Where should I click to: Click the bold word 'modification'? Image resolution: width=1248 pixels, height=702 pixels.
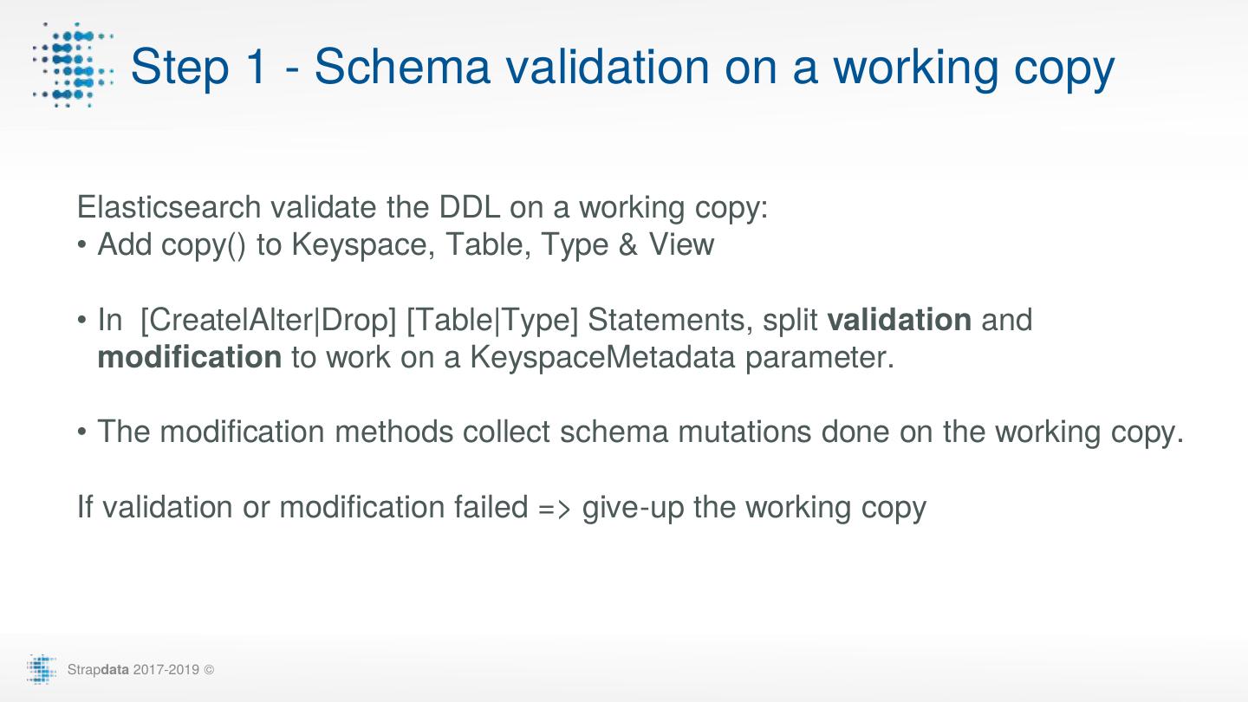coord(189,357)
